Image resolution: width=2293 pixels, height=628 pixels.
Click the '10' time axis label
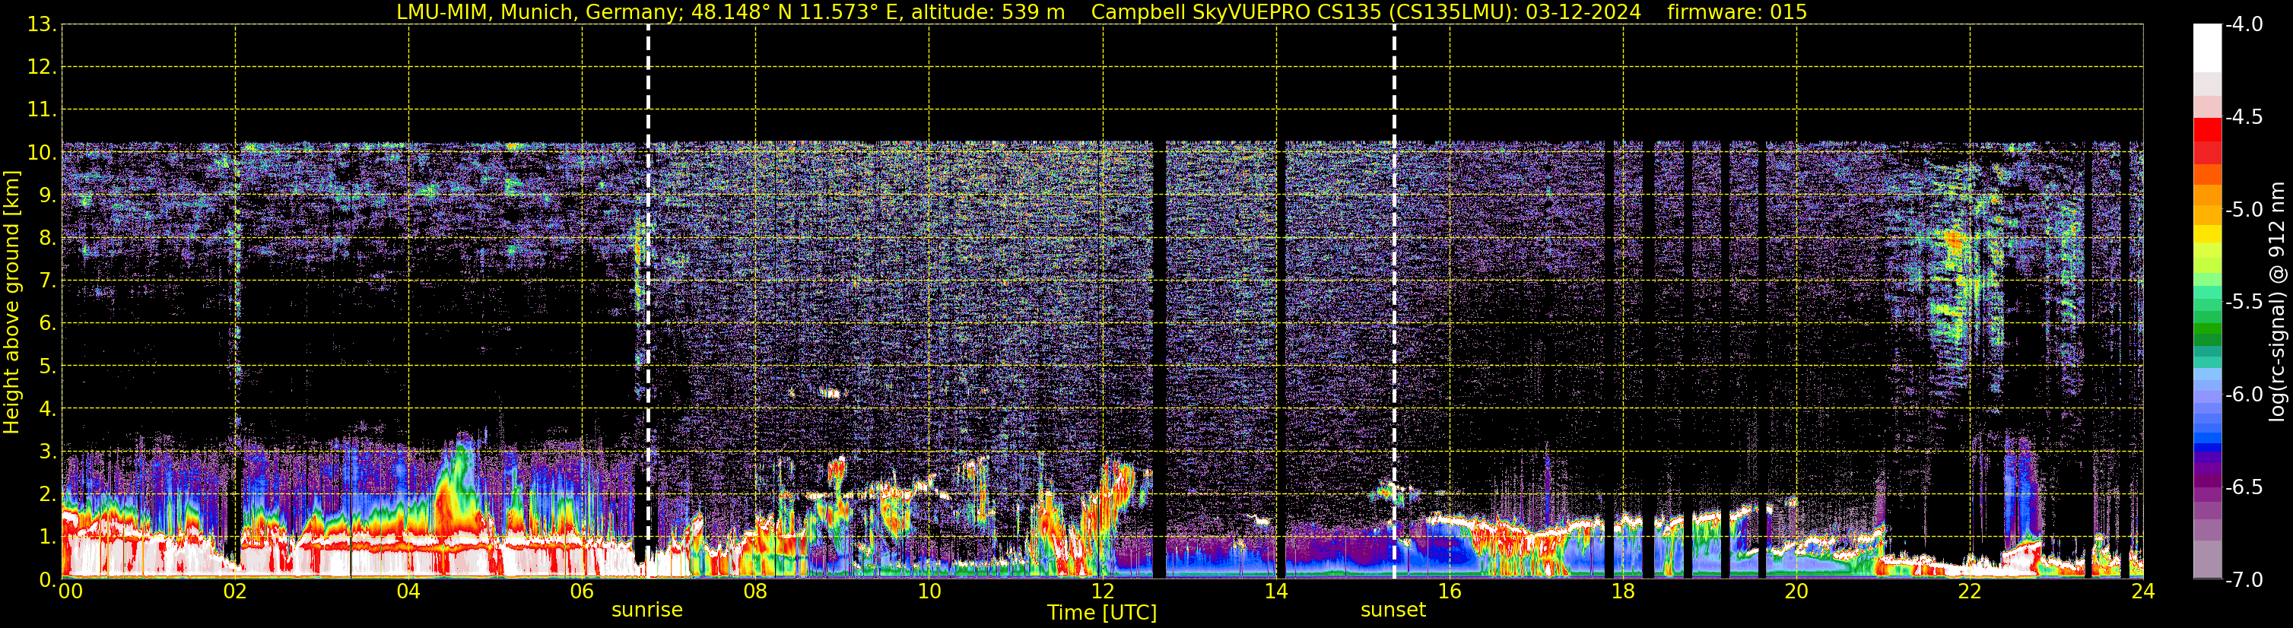[x=929, y=592]
